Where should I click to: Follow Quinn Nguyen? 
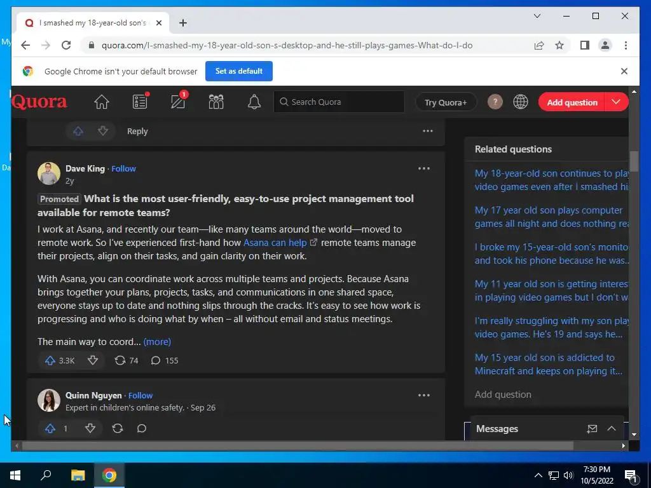[140, 395]
